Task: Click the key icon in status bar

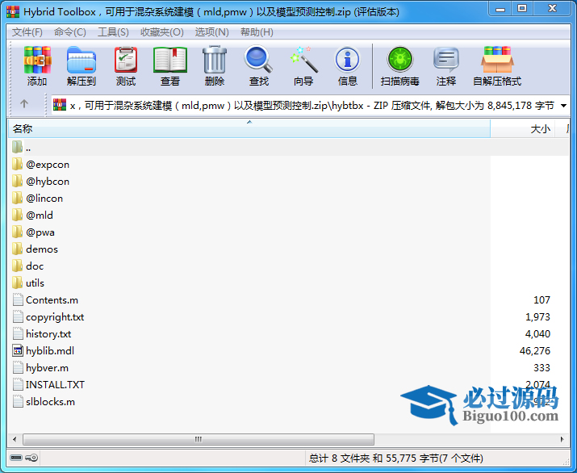Action: click(32, 458)
